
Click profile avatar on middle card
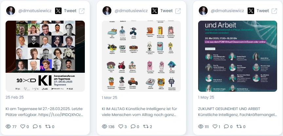coord(107,11)
